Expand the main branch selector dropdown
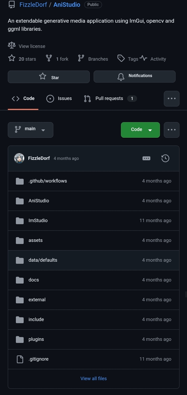The width and height of the screenshot is (187, 395). point(30,130)
